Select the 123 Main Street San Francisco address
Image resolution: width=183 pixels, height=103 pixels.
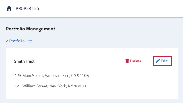click(52, 76)
